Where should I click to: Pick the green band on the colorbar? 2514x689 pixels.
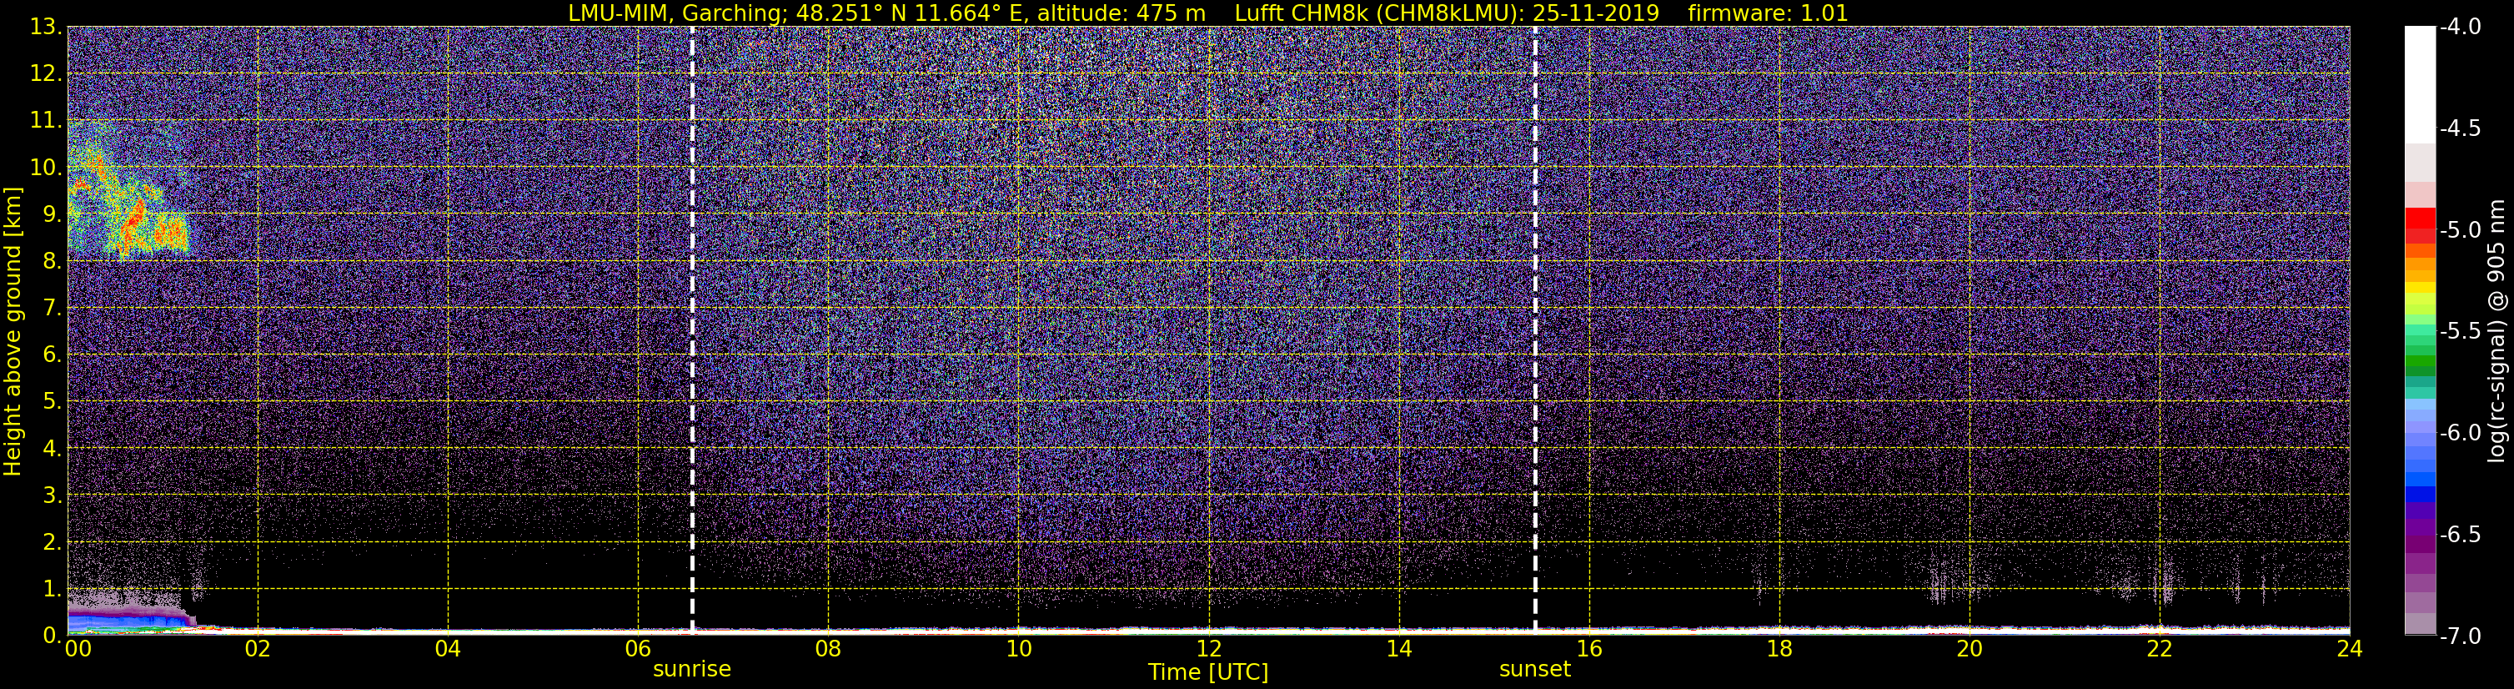click(x=2419, y=366)
